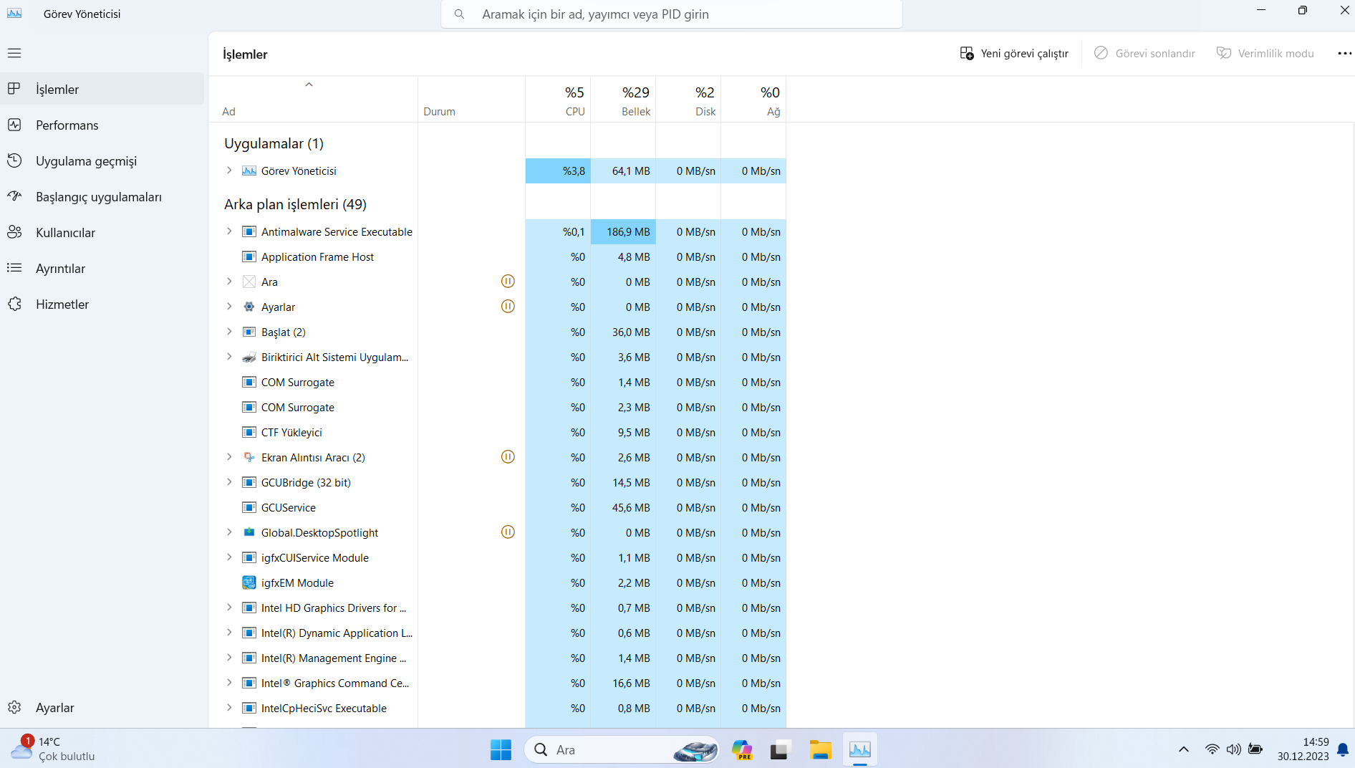Show hidden system tray icons
Viewport: 1355px width, 768px height.
[1183, 749]
